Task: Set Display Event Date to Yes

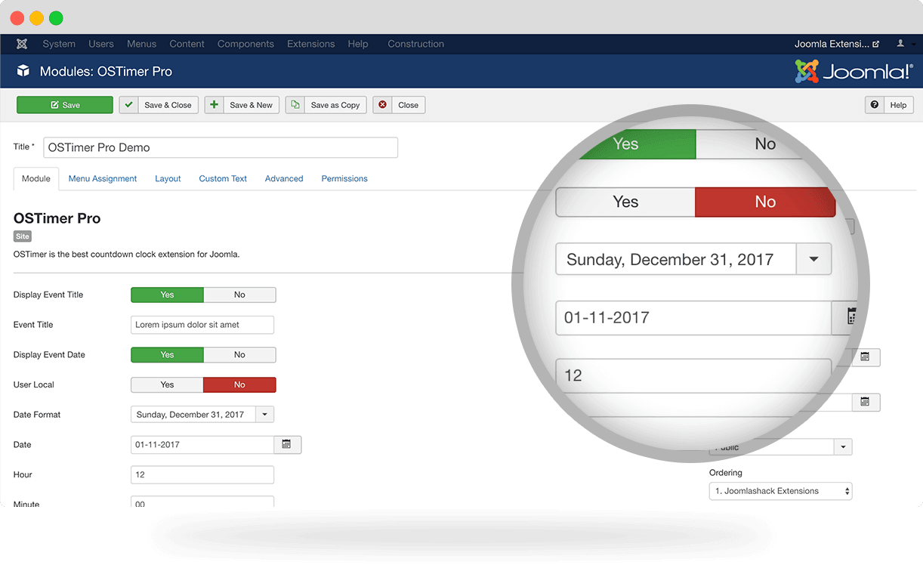Action: click(x=167, y=354)
